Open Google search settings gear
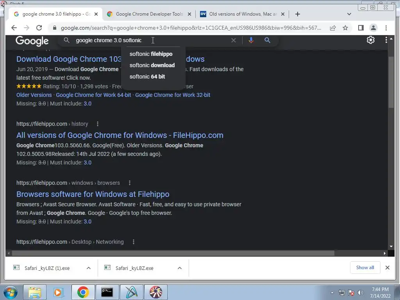Screen dimensions: 400x300 (371, 40)
